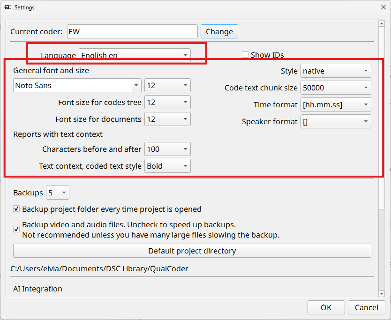Enable the Show IDs checkbox
Screen dimensions: 391x320
coord(245,55)
